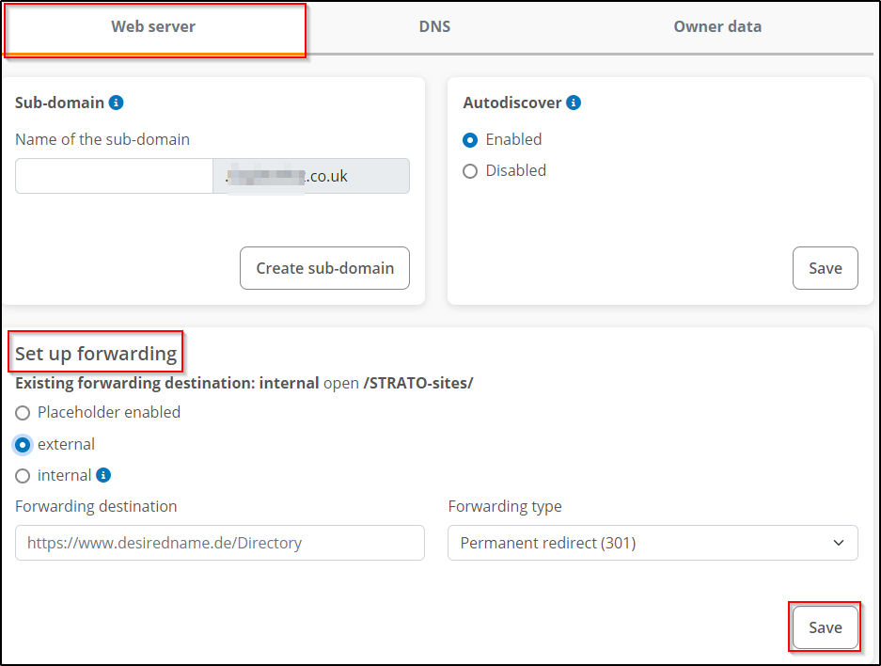Select external forwarding
881x666 pixels.
[x=21, y=444]
